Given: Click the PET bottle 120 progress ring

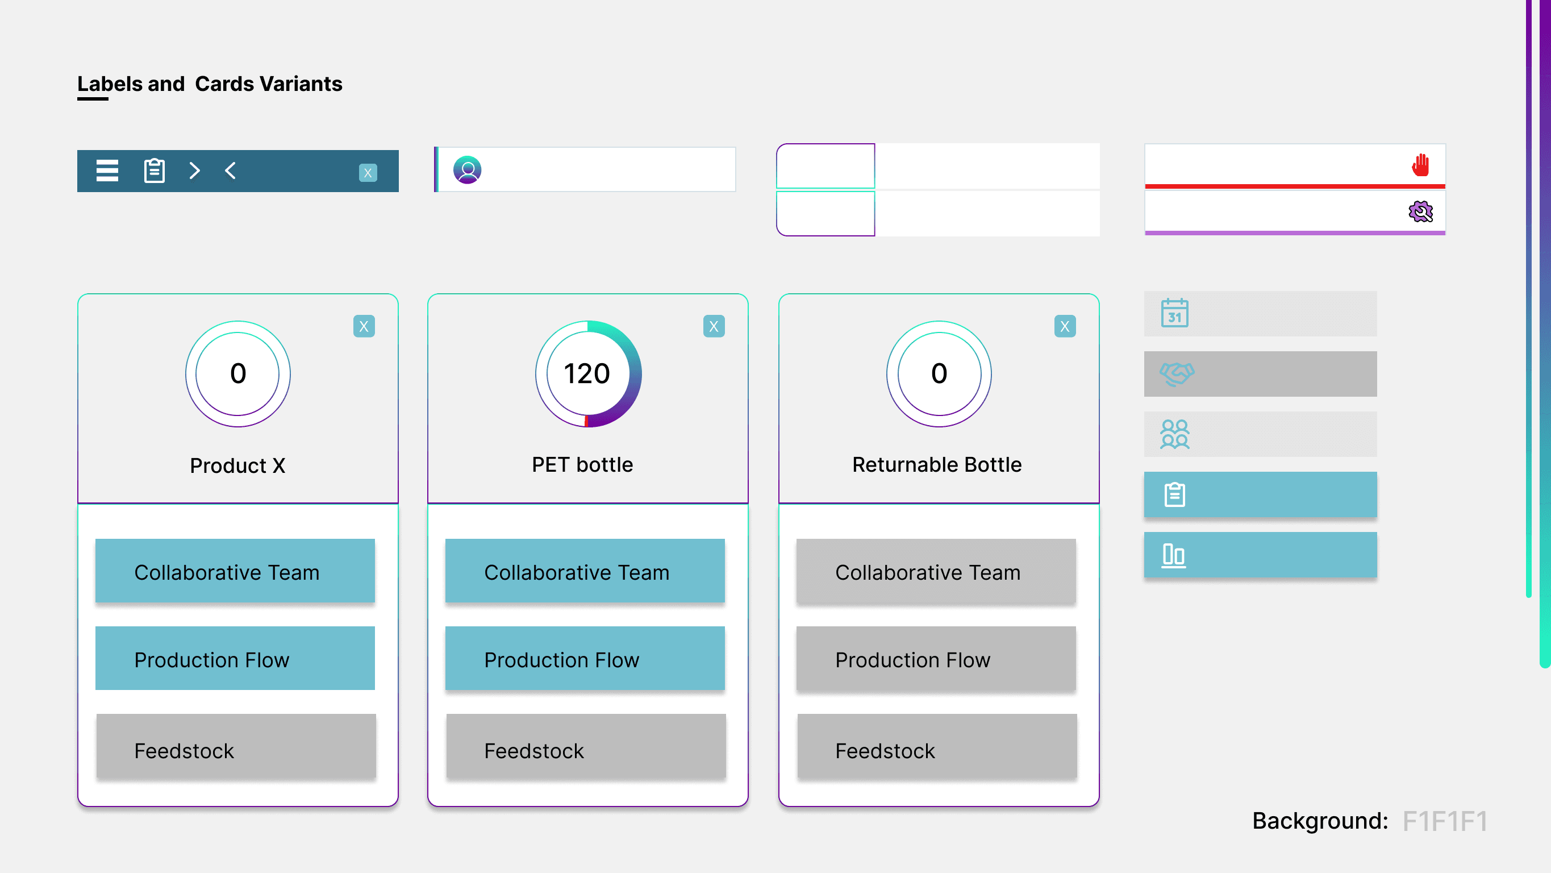Looking at the screenshot, I should [x=587, y=373].
